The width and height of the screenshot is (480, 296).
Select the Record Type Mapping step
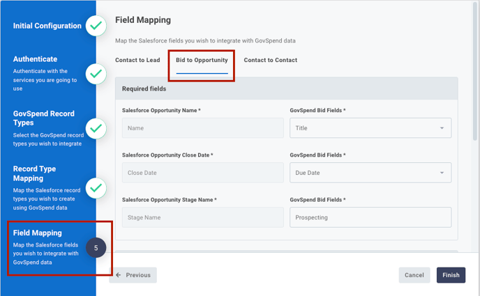point(34,173)
